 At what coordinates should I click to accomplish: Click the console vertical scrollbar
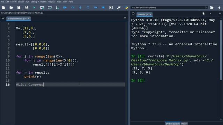pos(221,50)
